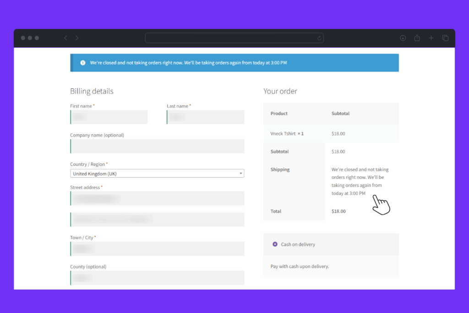Click the County (optional) input field
The image size is (469, 313).
(157, 278)
